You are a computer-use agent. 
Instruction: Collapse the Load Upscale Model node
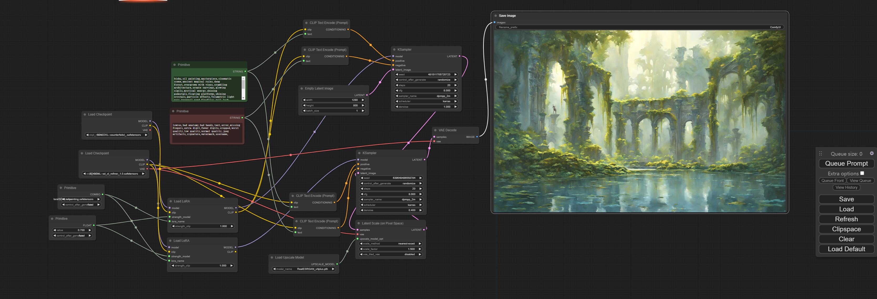[272, 258]
